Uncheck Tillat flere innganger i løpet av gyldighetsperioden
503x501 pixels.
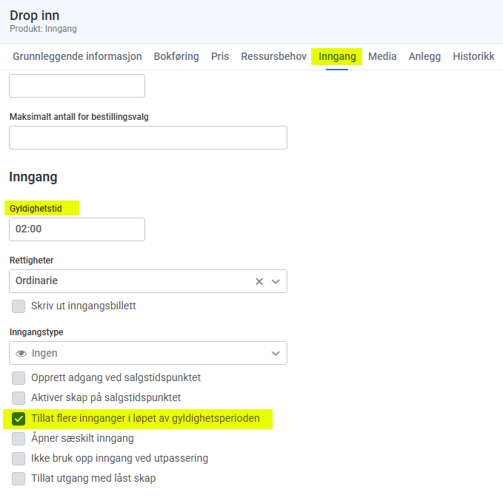(19, 418)
